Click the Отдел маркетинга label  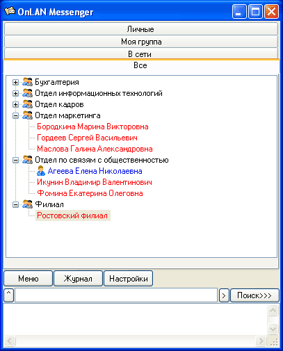click(67, 115)
